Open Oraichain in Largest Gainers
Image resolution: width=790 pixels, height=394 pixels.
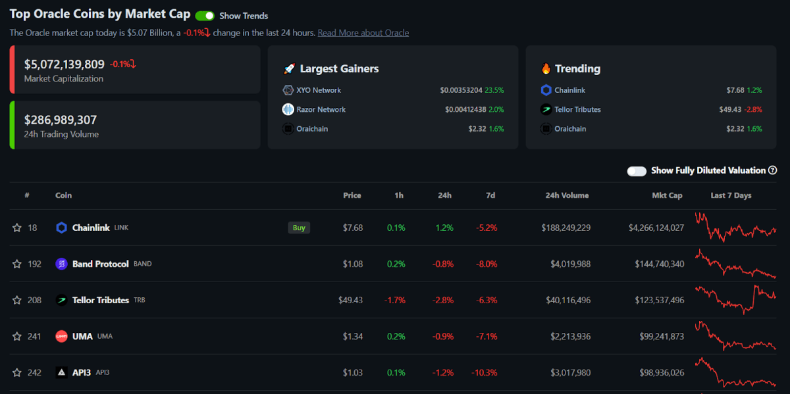(312, 129)
